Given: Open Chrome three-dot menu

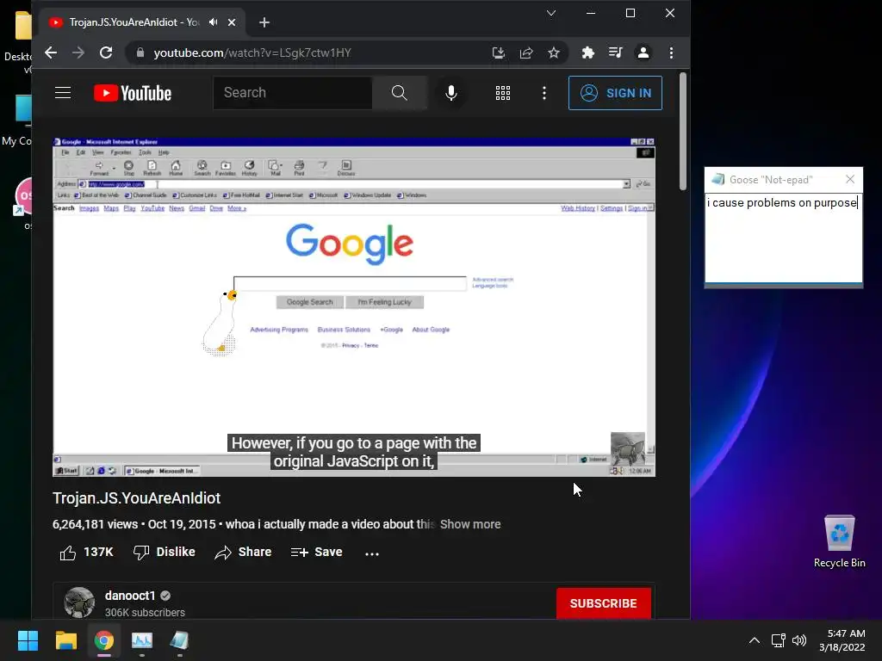Looking at the screenshot, I should tap(671, 53).
